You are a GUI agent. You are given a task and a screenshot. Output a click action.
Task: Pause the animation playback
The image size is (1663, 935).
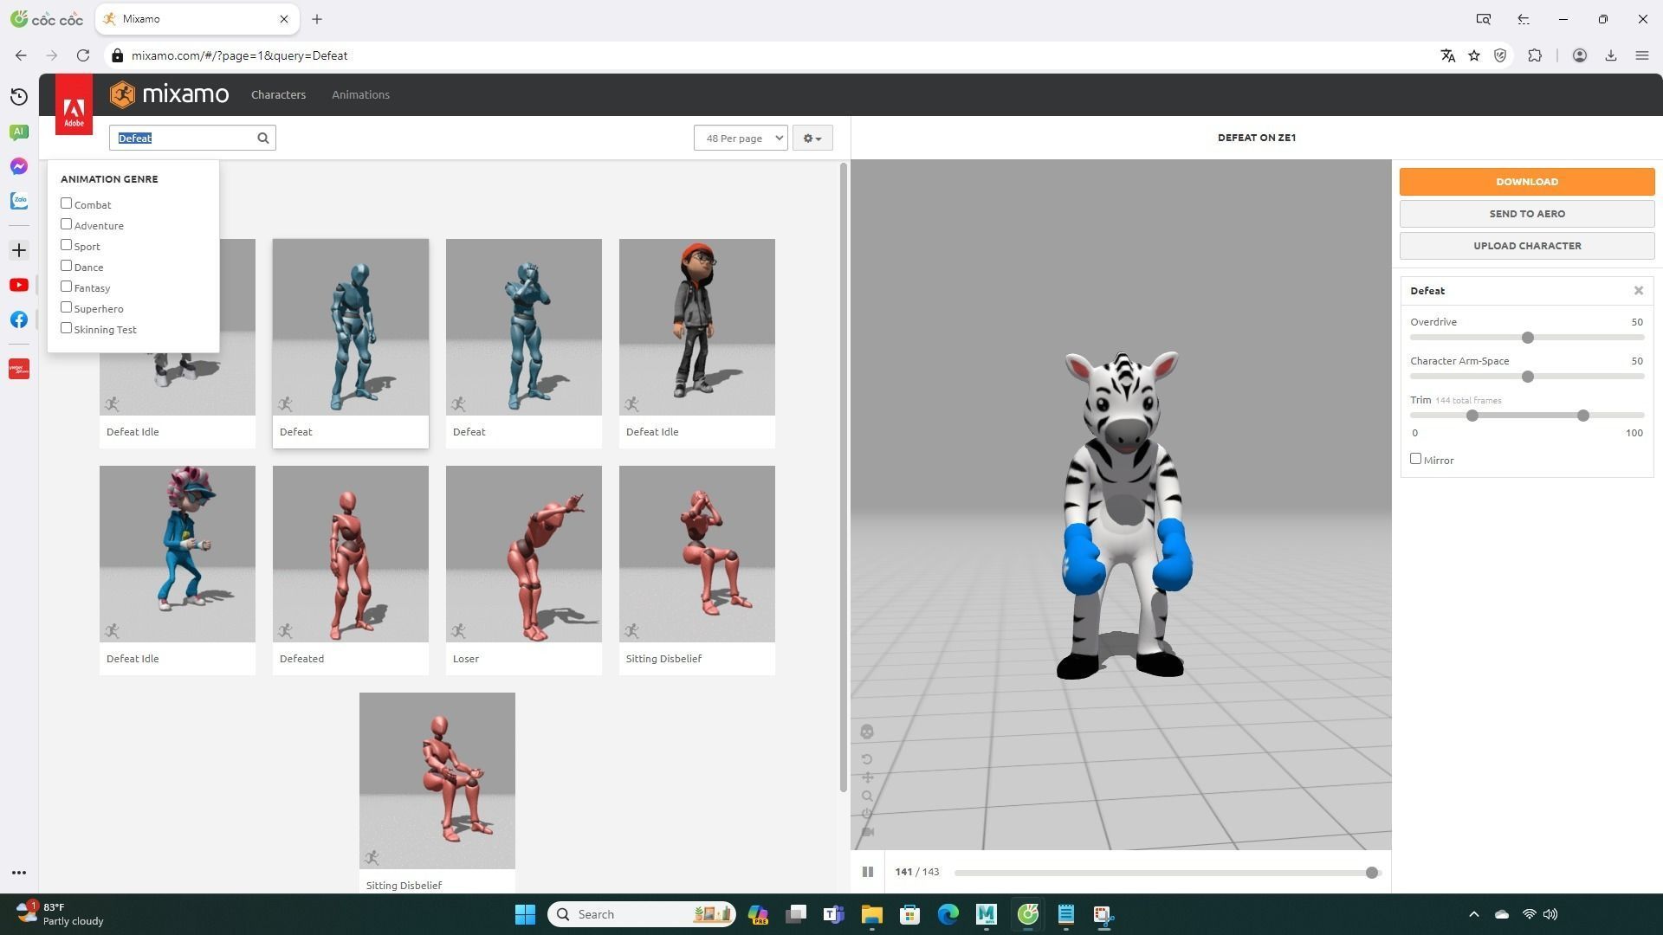pyautogui.click(x=868, y=872)
